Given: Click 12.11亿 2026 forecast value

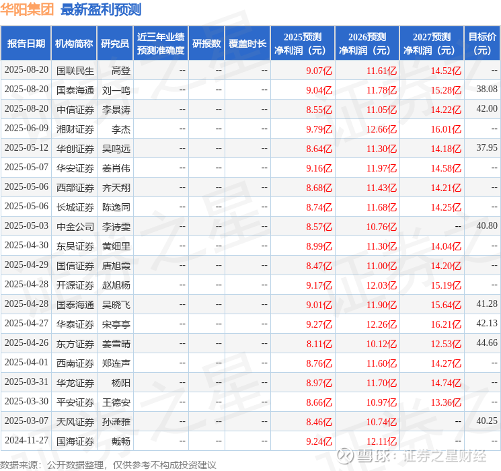Looking at the screenshot, I should click(x=381, y=441).
